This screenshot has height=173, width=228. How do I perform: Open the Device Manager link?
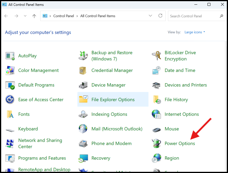click(x=108, y=85)
